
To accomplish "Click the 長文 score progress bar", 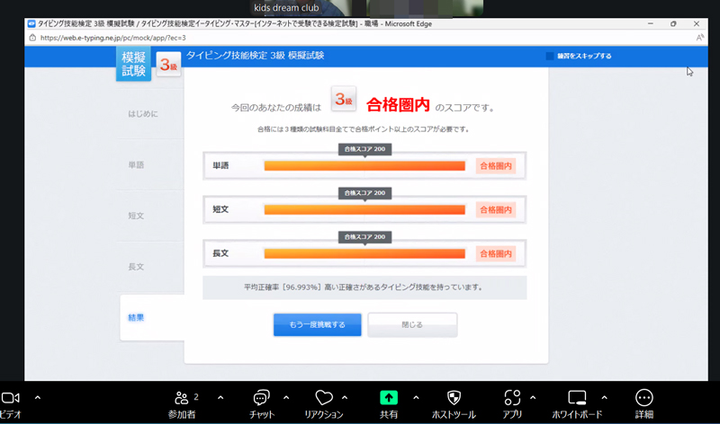I will [364, 254].
